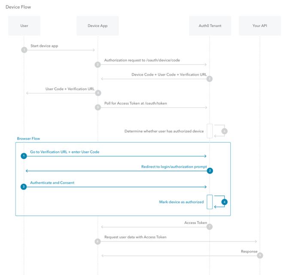Click "Determine whether user has authorized device" text
Image resolution: width=293 pixels, height=275 pixels.
point(164,131)
